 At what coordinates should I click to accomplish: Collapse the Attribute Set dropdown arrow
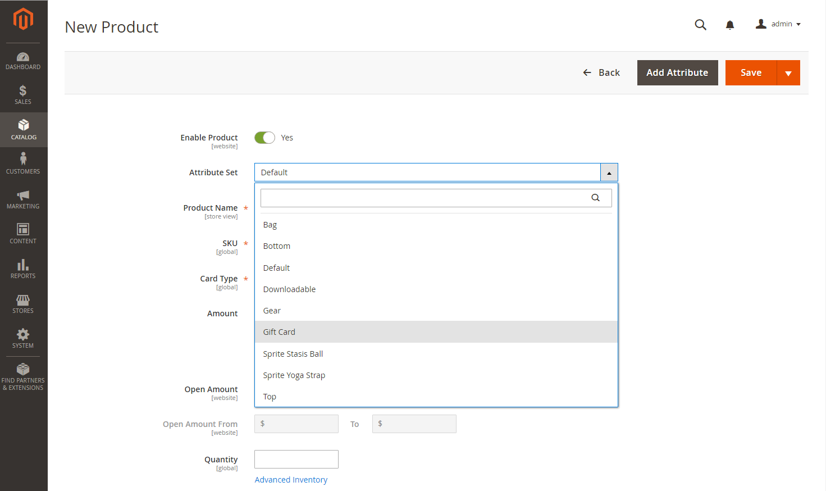(x=609, y=172)
